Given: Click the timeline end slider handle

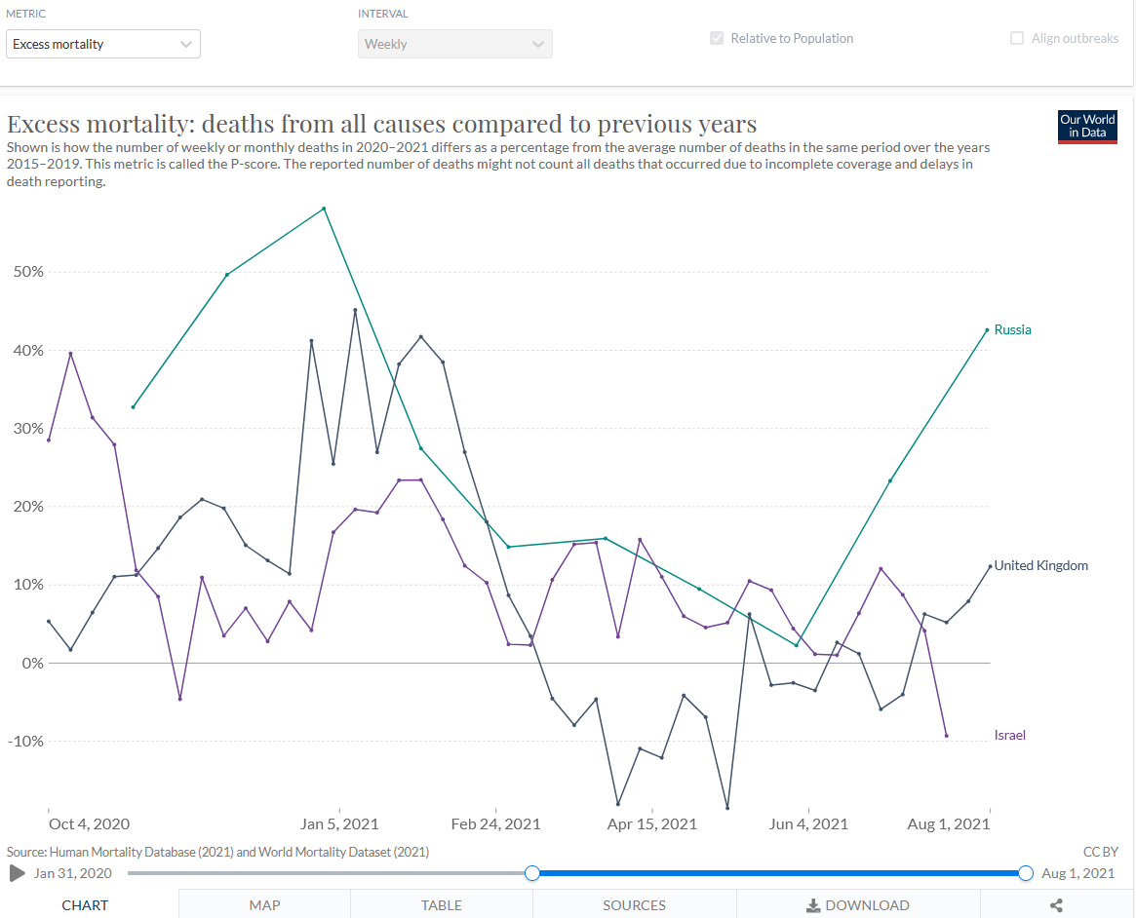Looking at the screenshot, I should pyautogui.click(x=1025, y=873).
